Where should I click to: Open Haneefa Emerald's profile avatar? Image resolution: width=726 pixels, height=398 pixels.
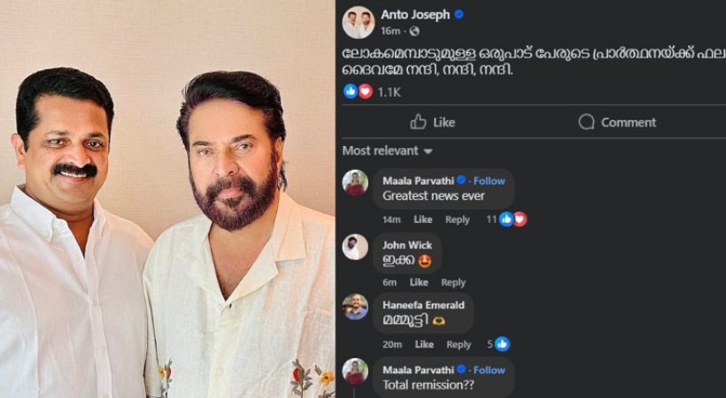coord(355,307)
